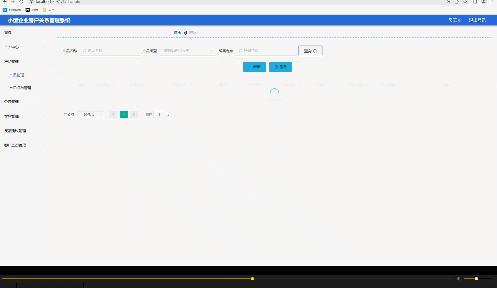Image resolution: width=497 pixels, height=288 pixels.
Task: Open the browser side panel icon
Action: click(475, 2)
